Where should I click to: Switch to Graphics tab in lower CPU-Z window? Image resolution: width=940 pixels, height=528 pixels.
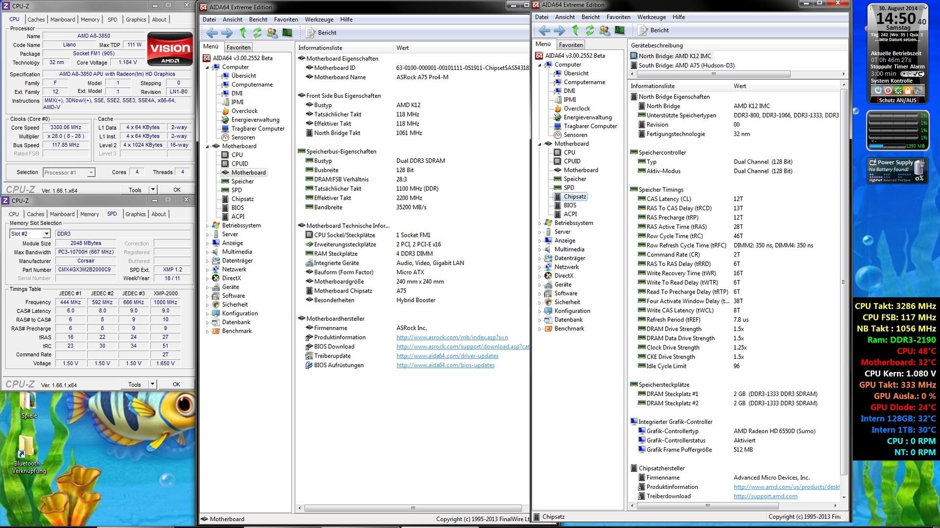click(x=136, y=214)
